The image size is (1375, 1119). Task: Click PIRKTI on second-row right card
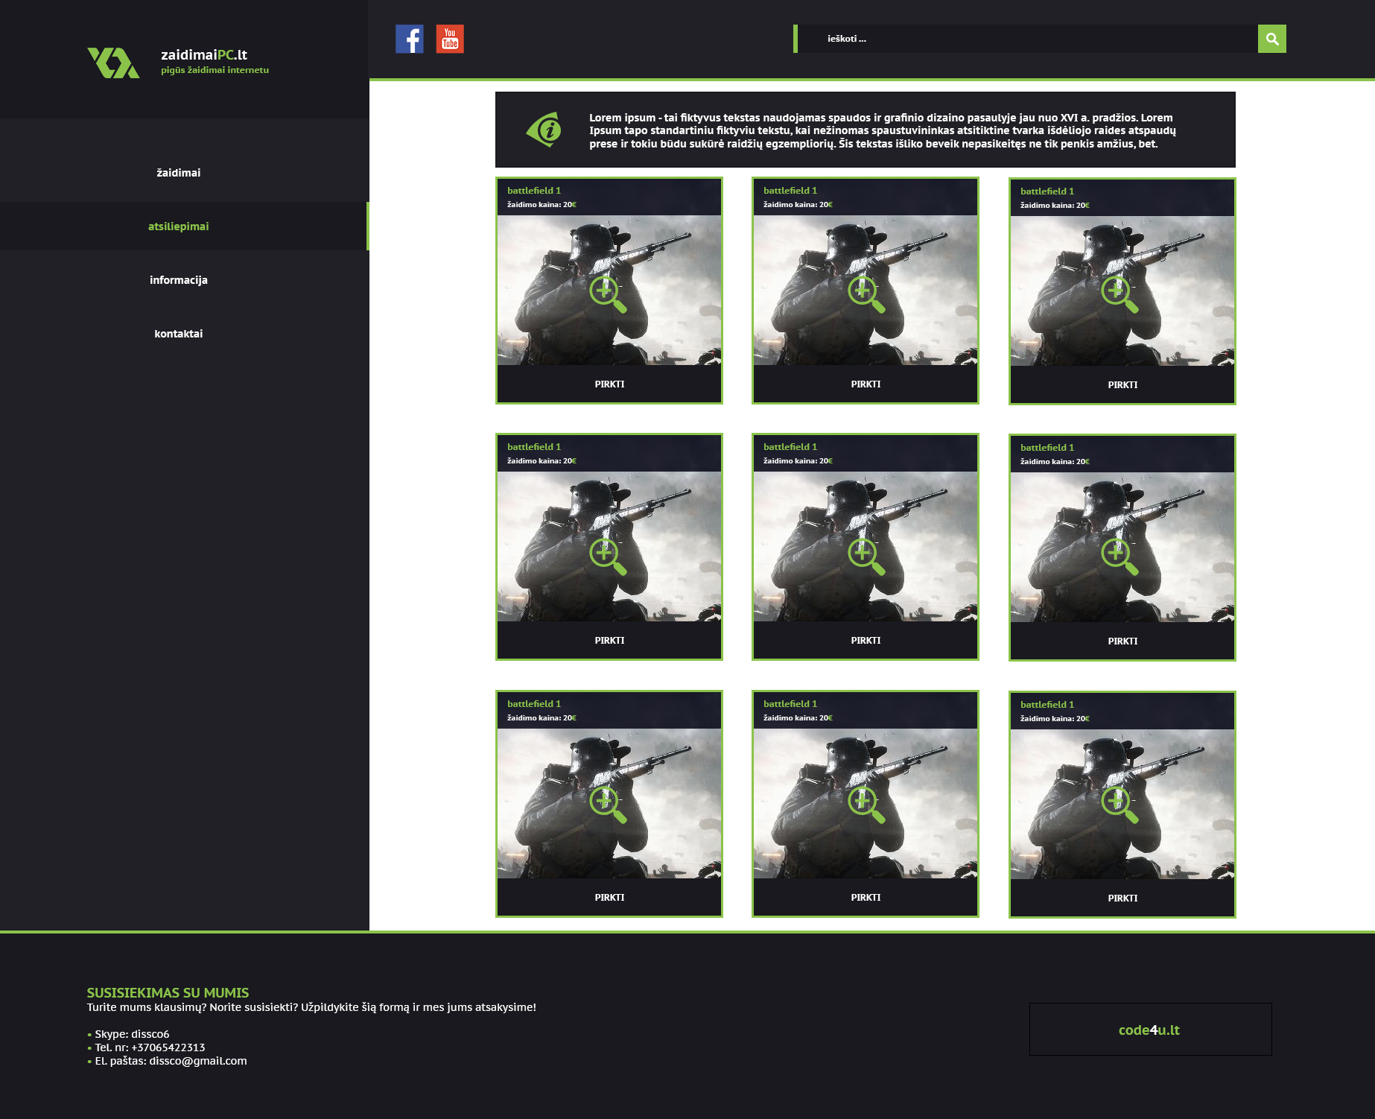[x=1122, y=641]
